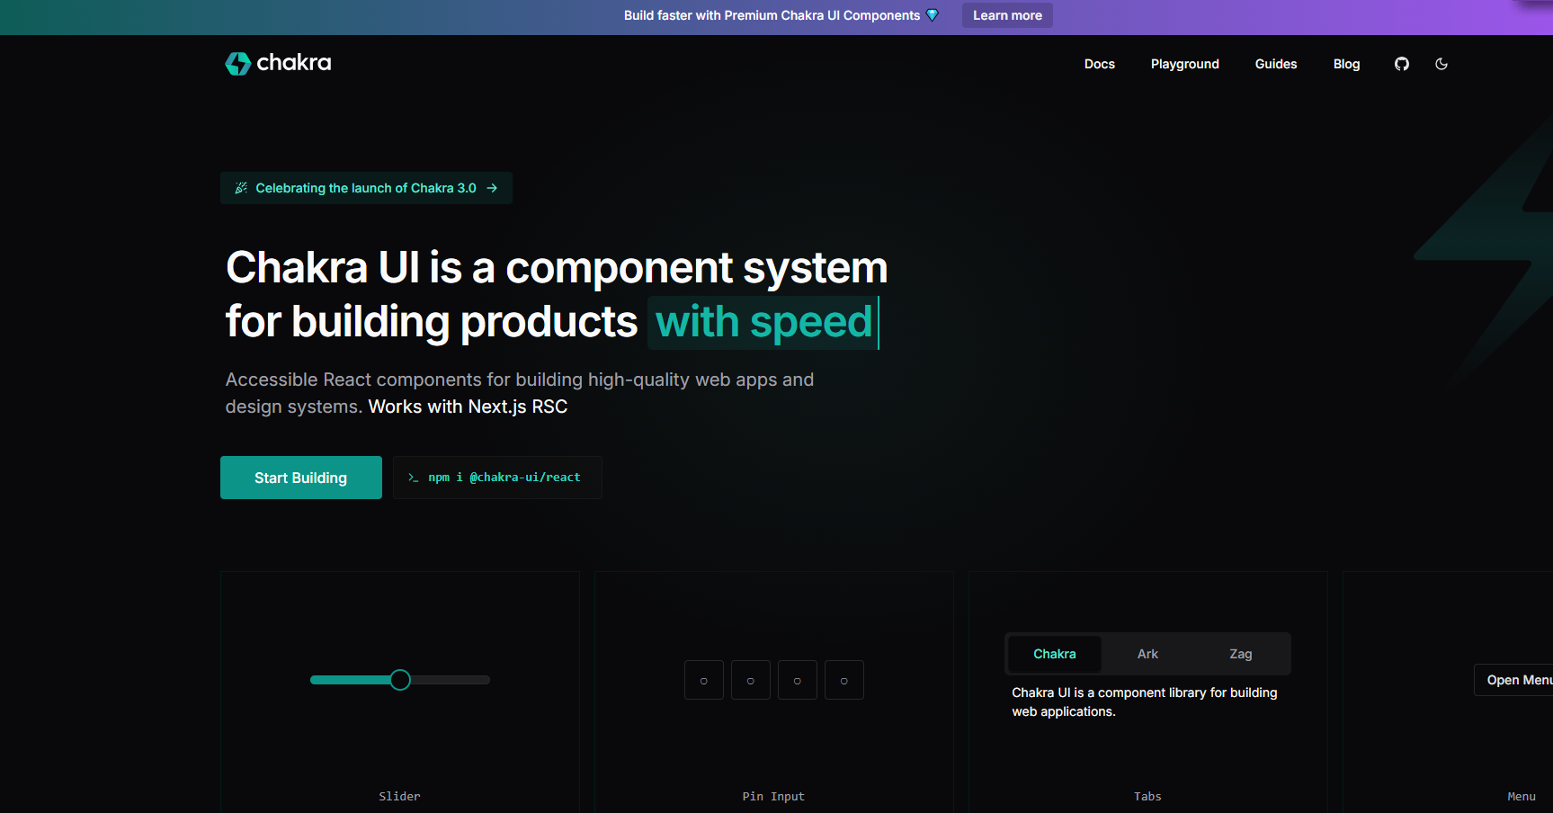Click the Open Menu button
Viewport: 1553px width, 813px height.
point(1515,680)
